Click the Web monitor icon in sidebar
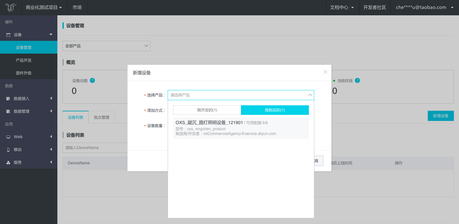459x224 pixels. coord(8,137)
